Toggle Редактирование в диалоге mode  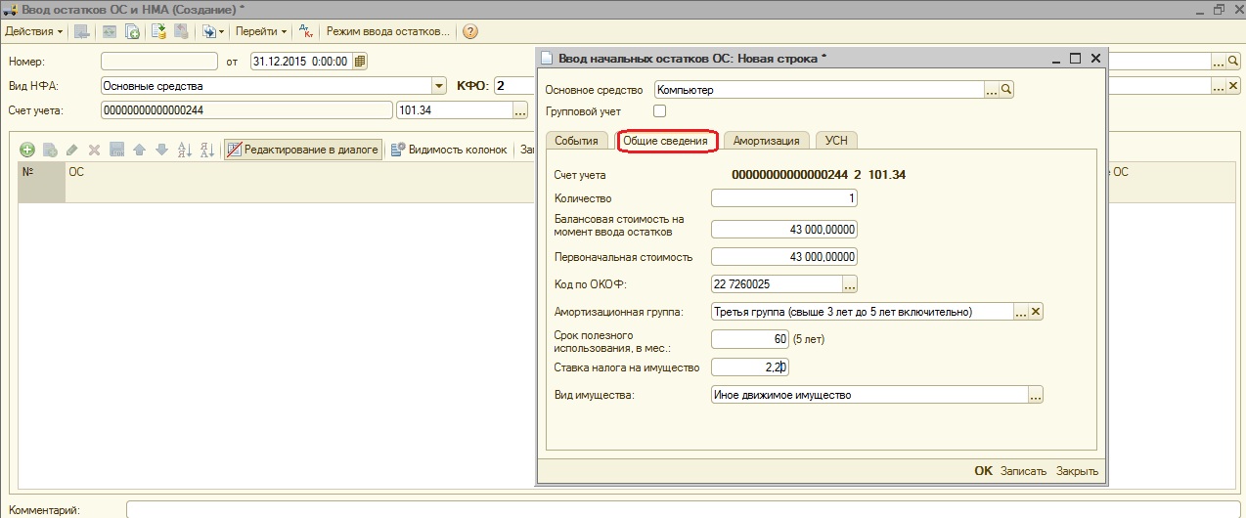click(x=301, y=150)
